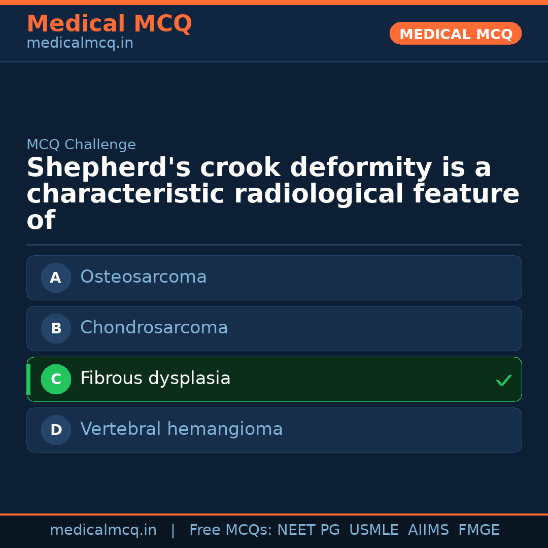Click the orange MEDICAL MCQ badge
The height and width of the screenshot is (548, 548).
(x=456, y=33)
